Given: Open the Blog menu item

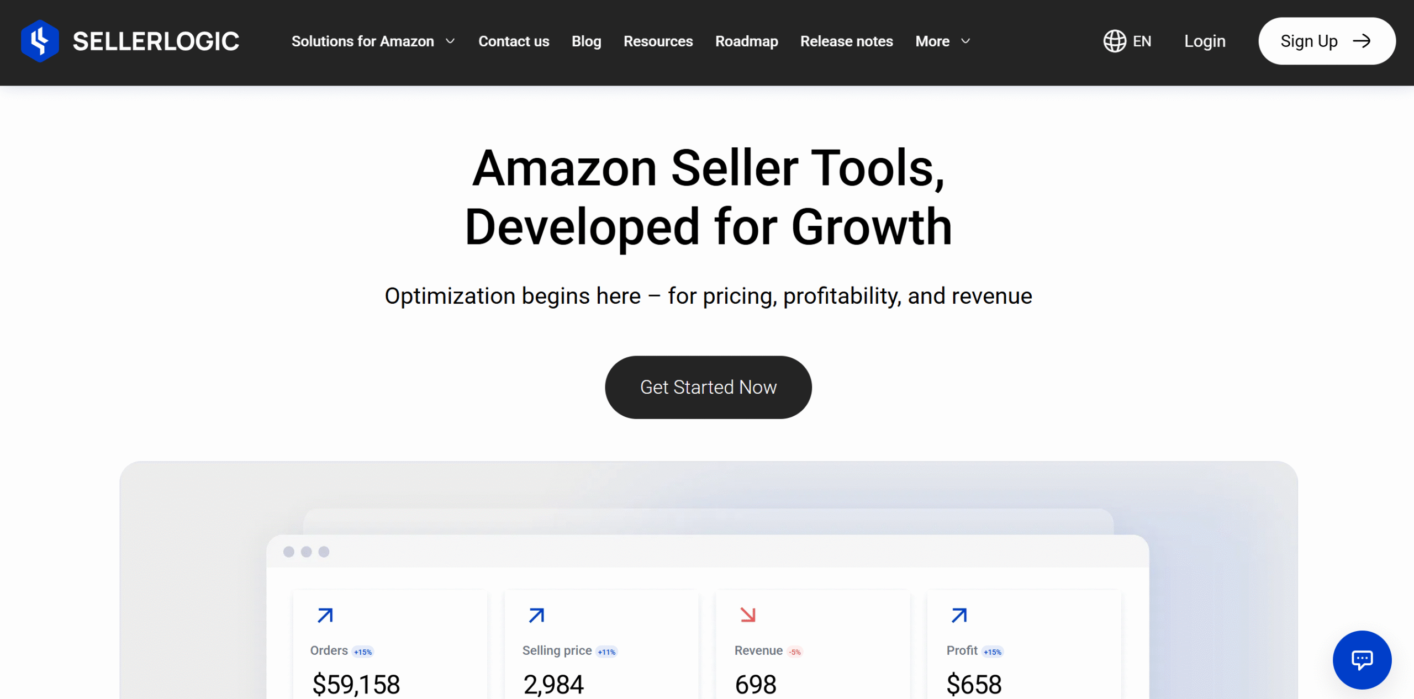Looking at the screenshot, I should 586,41.
